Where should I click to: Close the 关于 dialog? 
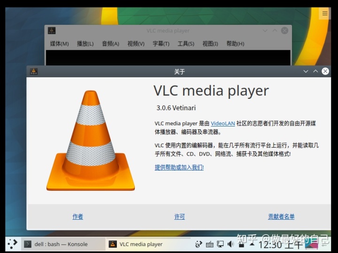pyautogui.click(x=325, y=71)
